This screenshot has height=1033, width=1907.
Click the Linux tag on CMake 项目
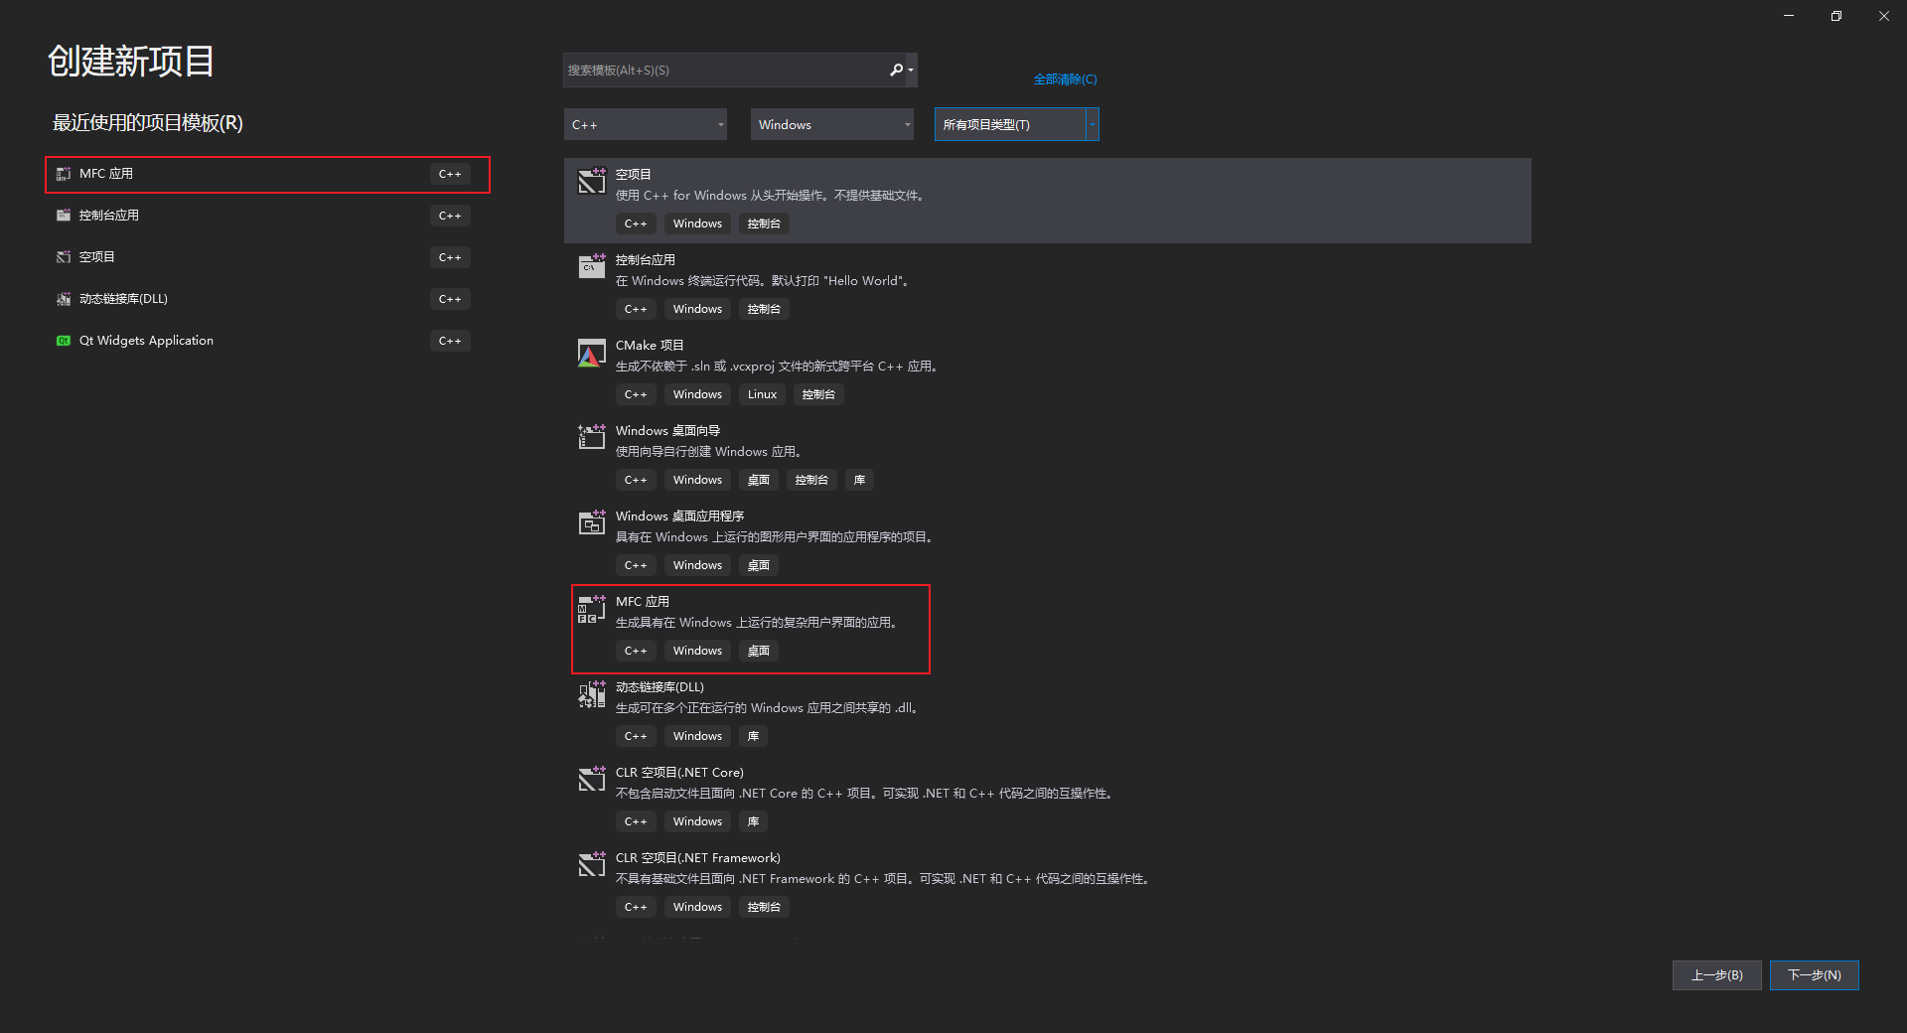[762, 394]
